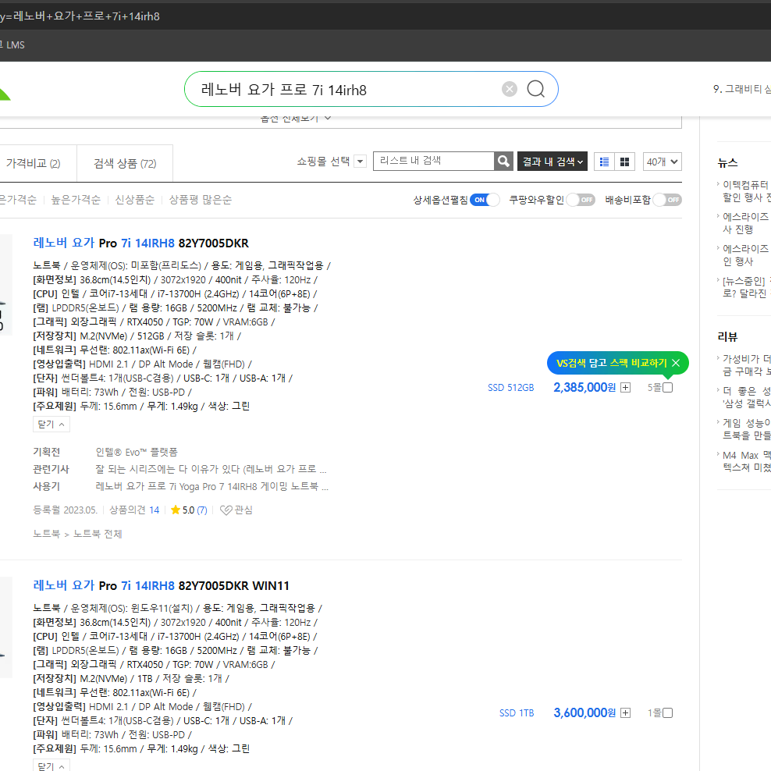Click the 1몰 seller count link
The height and width of the screenshot is (771, 771).
(x=655, y=713)
